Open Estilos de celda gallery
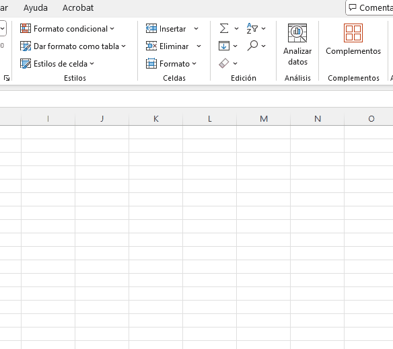 click(x=57, y=64)
